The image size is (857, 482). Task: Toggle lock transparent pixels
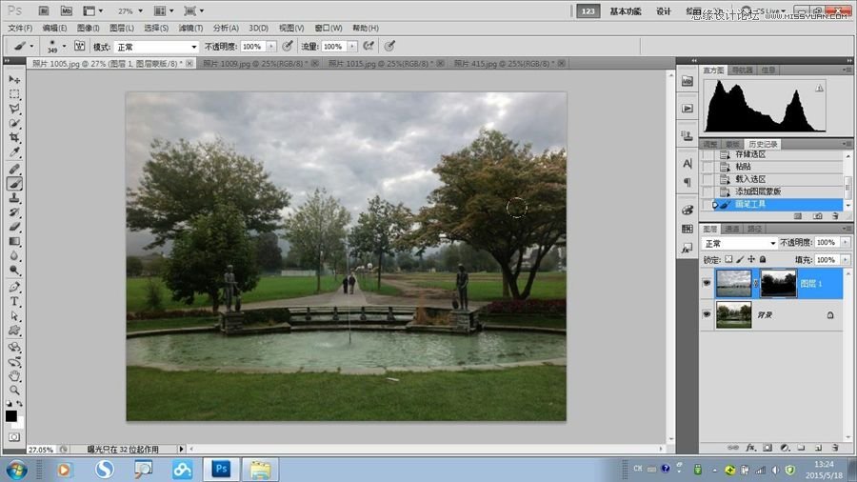(x=728, y=260)
